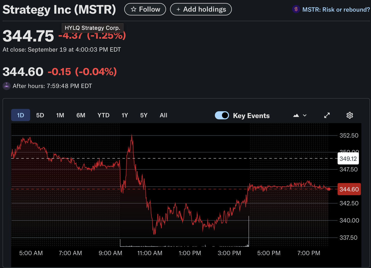
Task: Click the plus icon in Add holdings
Action: pyautogui.click(x=178, y=9)
